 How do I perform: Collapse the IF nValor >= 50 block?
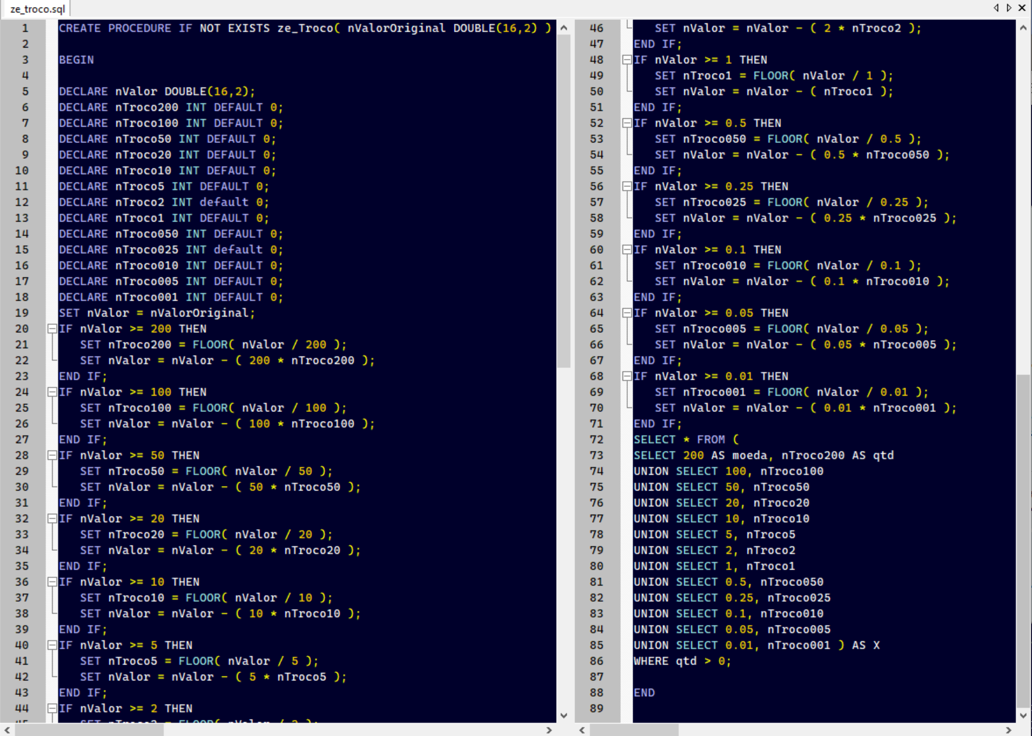pyautogui.click(x=52, y=455)
